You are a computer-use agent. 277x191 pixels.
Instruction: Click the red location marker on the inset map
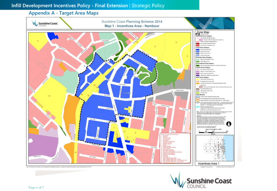(x=218, y=145)
